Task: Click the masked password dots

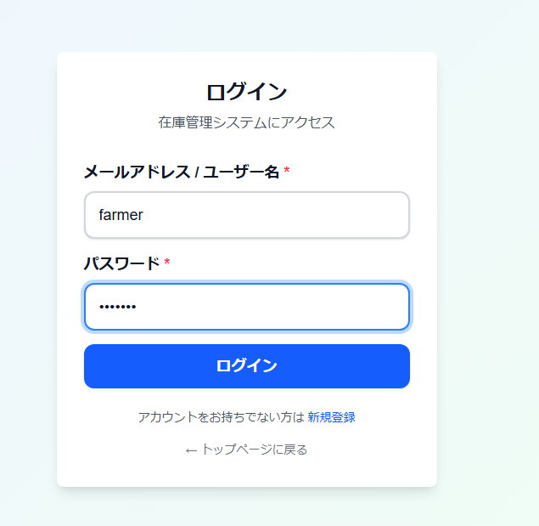Action: (x=117, y=307)
